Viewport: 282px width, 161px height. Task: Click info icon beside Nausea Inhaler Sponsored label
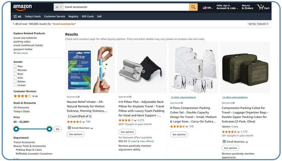tap(79, 97)
